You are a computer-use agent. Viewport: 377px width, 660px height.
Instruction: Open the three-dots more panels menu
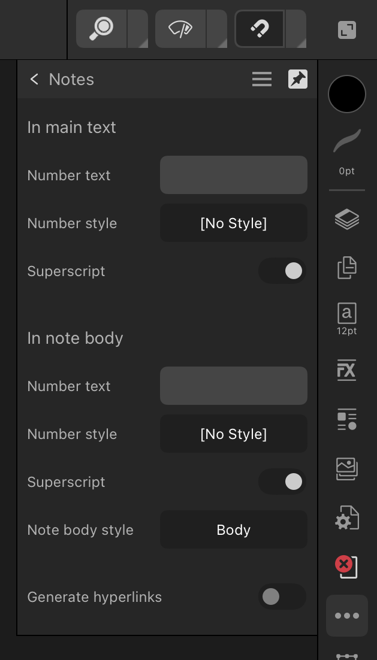click(347, 616)
